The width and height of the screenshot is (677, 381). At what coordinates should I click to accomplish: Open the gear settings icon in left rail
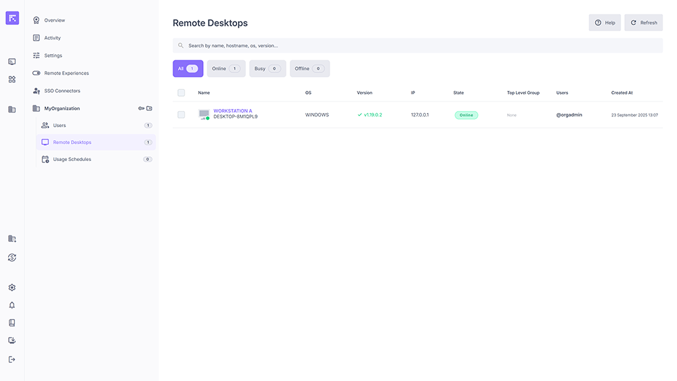click(x=12, y=288)
